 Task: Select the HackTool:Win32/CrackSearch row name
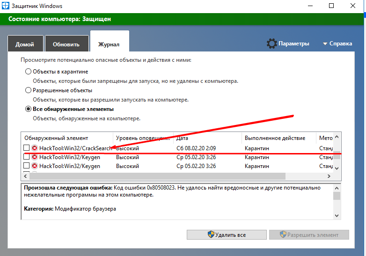click(75, 148)
